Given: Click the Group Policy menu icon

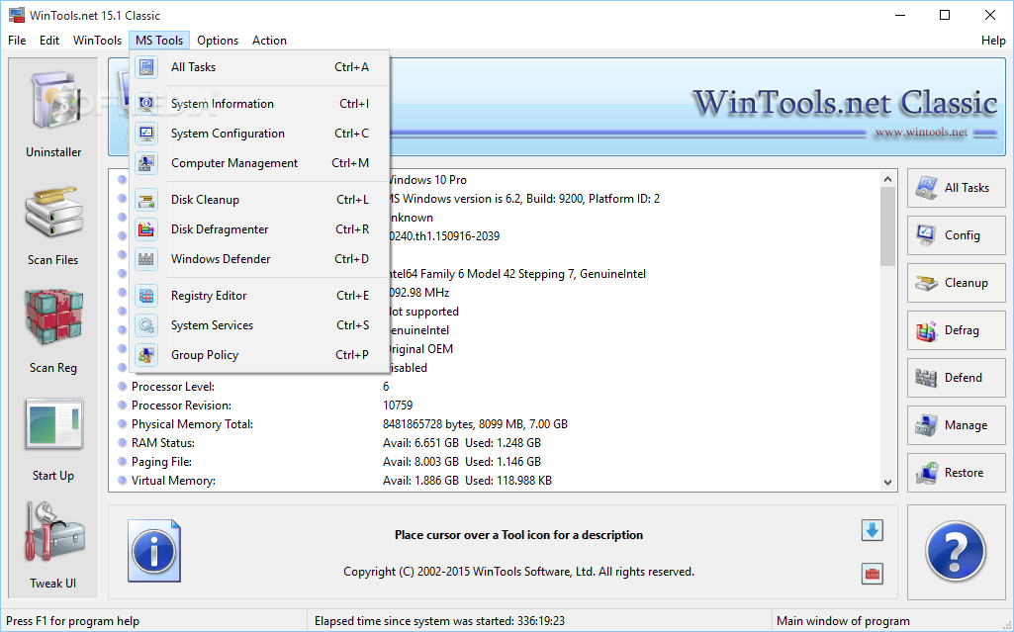Looking at the screenshot, I should [146, 355].
